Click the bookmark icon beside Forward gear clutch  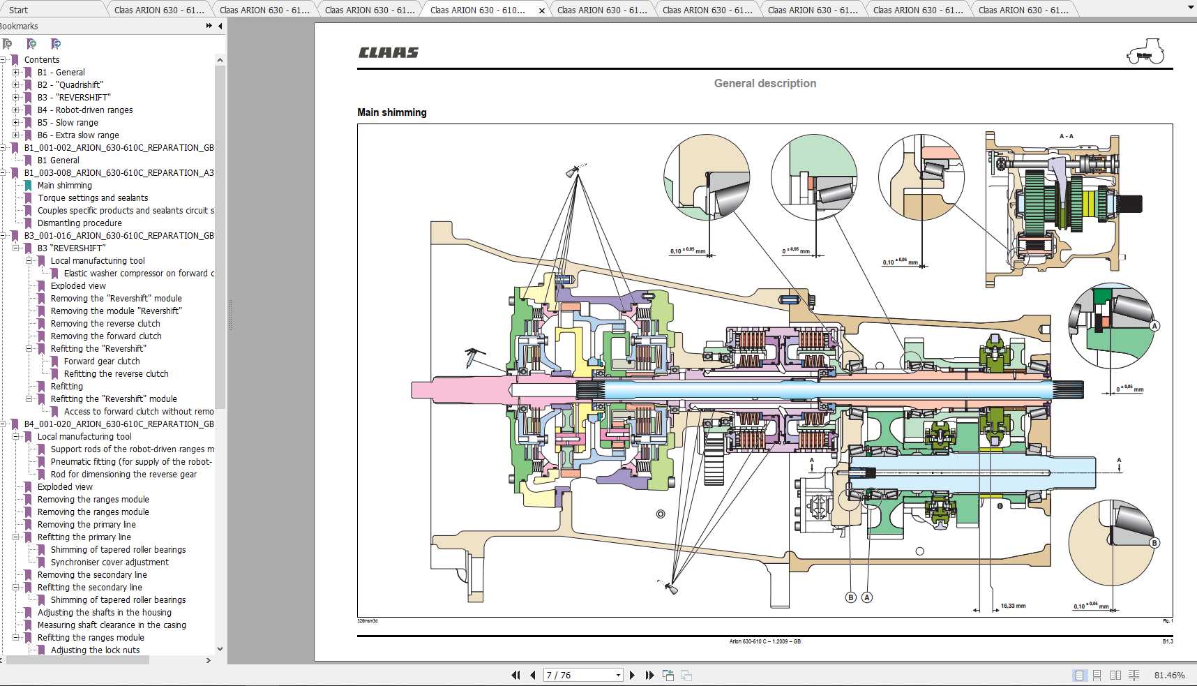54,361
